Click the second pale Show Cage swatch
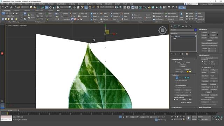The width and height of the screenshot is (224, 126). pyautogui.click(x=190, y=72)
